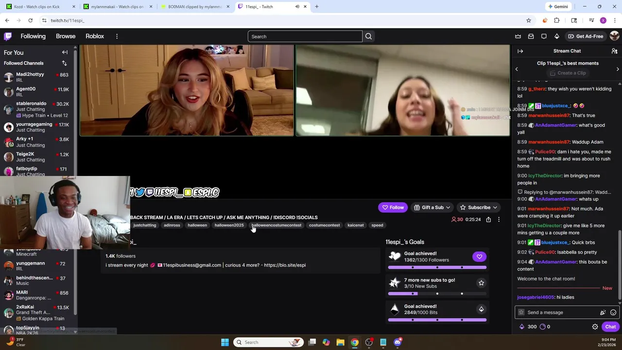
Task: Go to next chat banner item
Action: click(x=618, y=69)
